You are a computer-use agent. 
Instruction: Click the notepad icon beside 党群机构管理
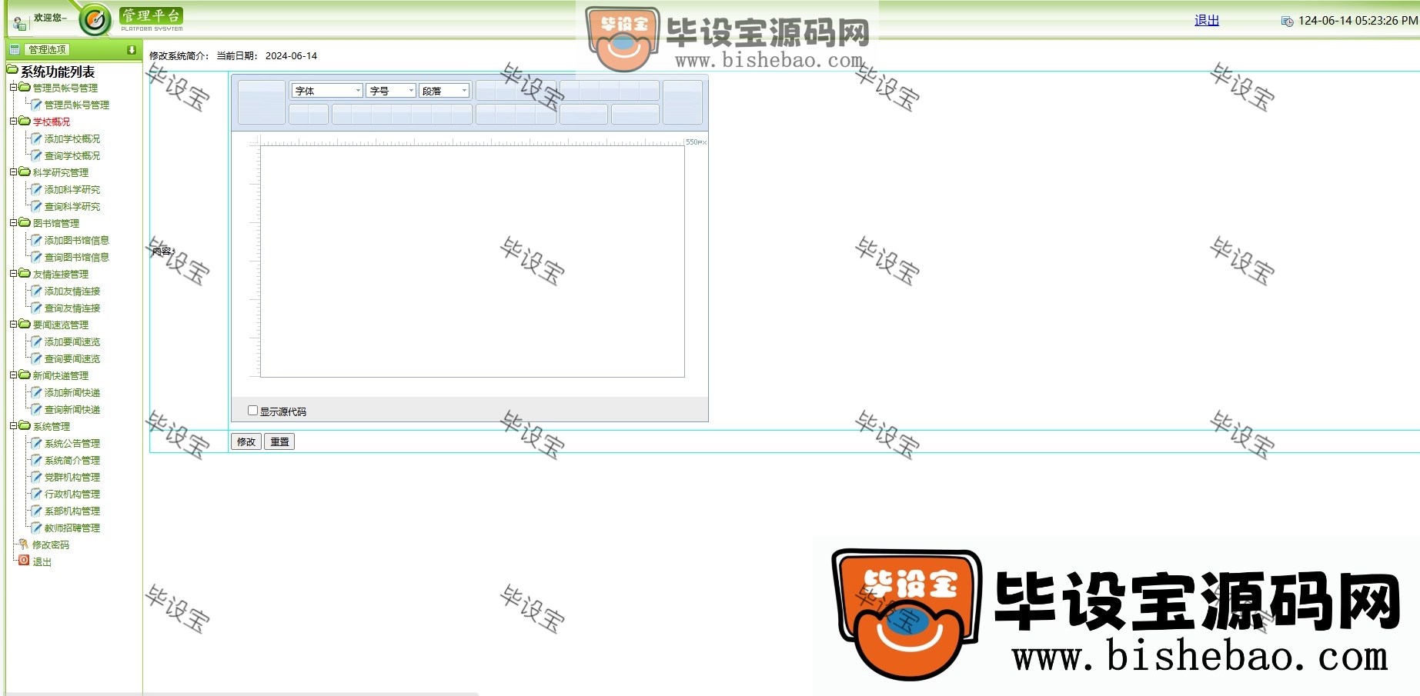pyautogui.click(x=36, y=477)
